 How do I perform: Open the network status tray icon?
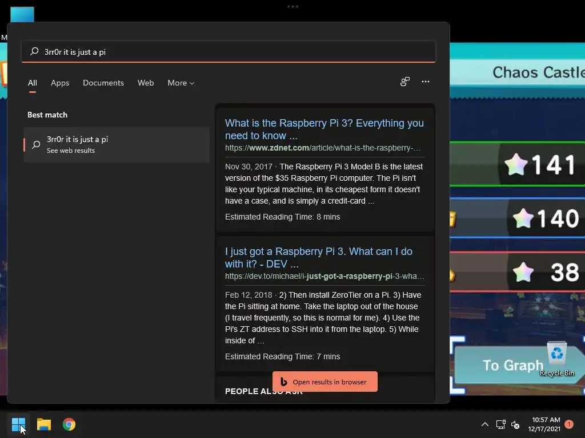coord(500,424)
